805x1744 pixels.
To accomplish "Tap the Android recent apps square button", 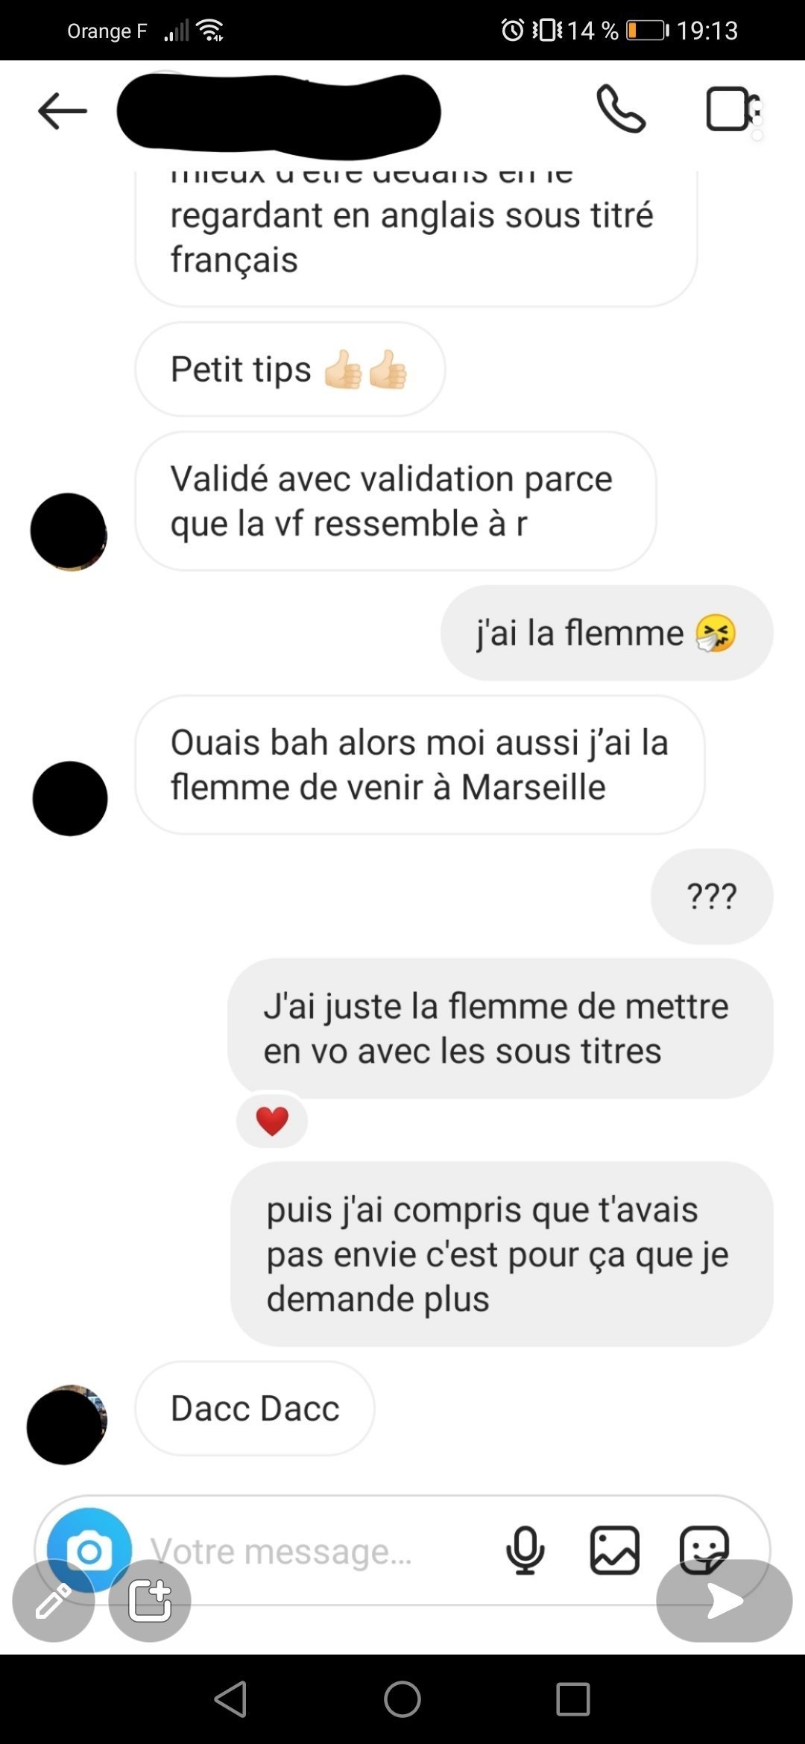I will [573, 1700].
